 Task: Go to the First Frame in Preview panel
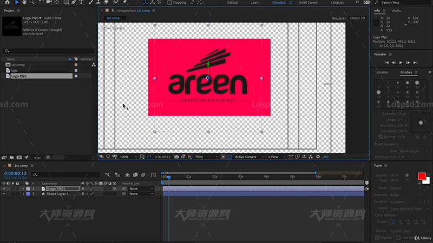(x=386, y=63)
